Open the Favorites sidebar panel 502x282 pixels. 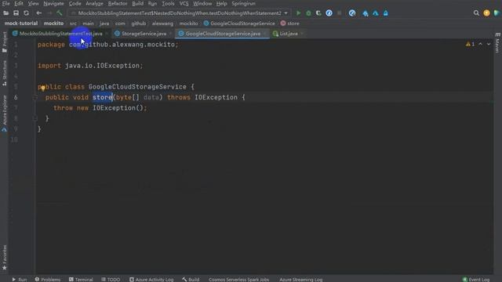[x=5, y=258]
